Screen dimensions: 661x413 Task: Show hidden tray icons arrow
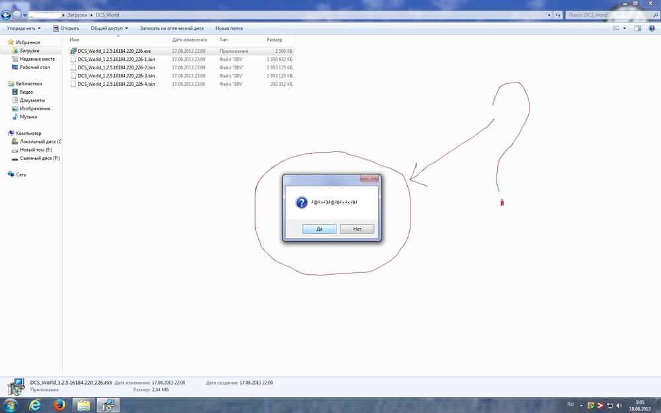coord(580,406)
